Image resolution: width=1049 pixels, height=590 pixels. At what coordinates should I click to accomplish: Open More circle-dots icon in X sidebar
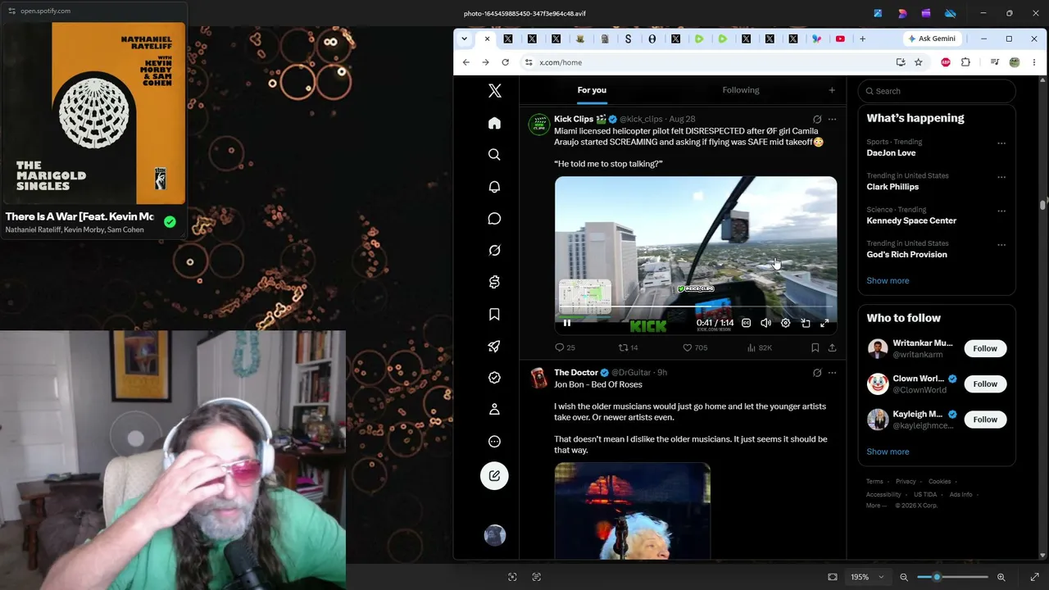(494, 442)
